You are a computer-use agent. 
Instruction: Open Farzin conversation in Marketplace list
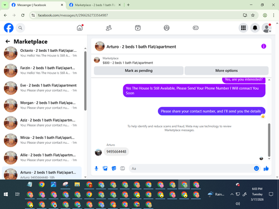point(42,70)
